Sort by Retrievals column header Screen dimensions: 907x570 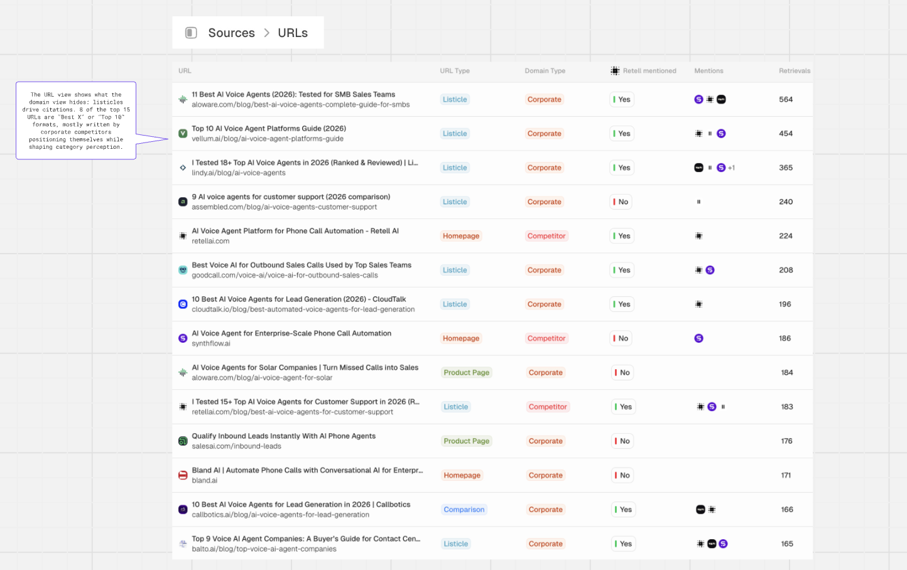794,71
